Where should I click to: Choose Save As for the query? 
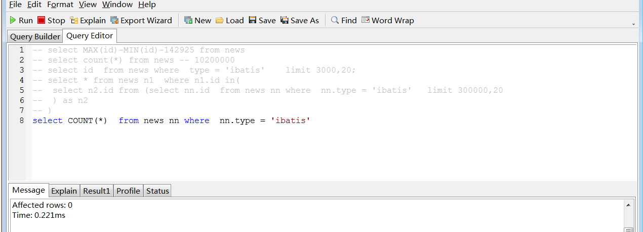tap(300, 21)
